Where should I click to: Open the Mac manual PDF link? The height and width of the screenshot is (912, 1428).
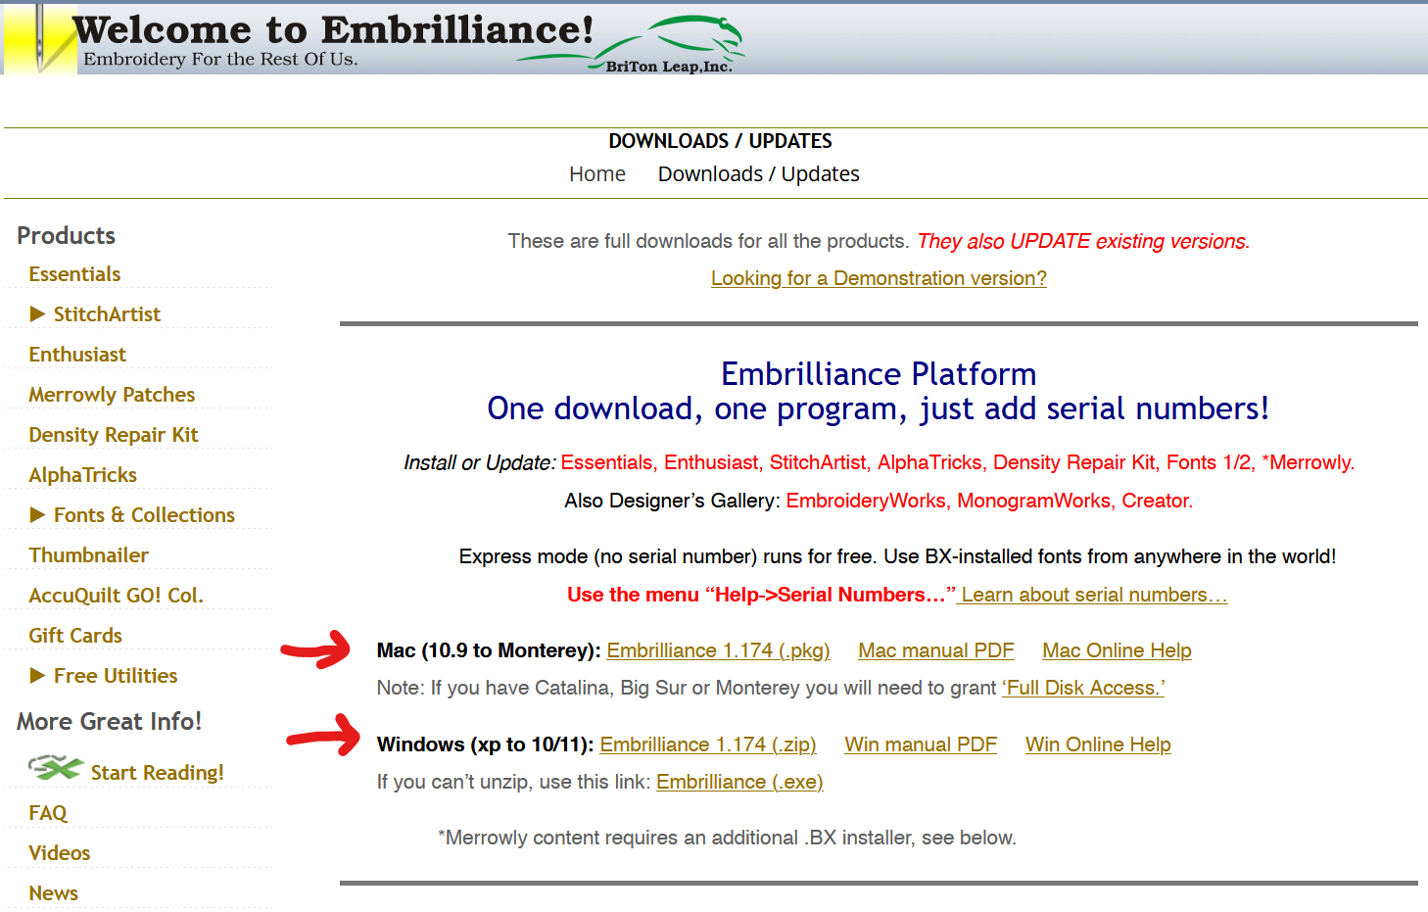936,650
